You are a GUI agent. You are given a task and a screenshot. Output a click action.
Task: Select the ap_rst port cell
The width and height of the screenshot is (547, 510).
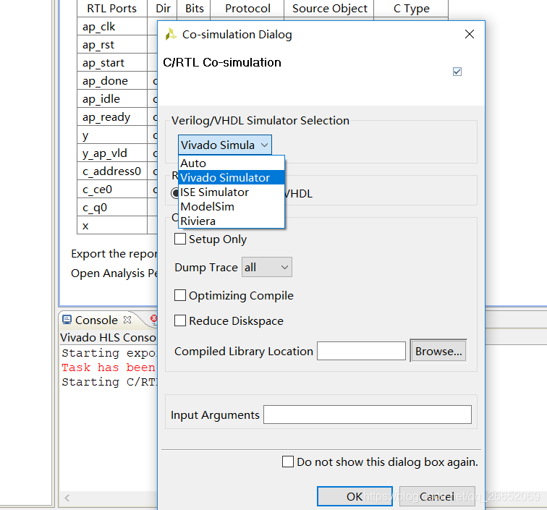(x=112, y=45)
